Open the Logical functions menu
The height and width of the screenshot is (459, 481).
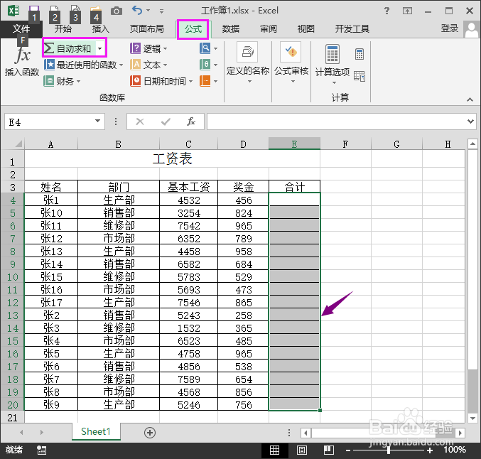[x=148, y=48]
